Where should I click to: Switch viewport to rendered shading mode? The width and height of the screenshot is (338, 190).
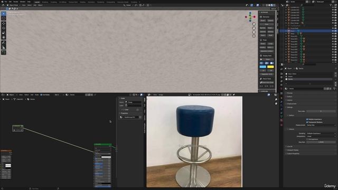[x=275, y=5]
